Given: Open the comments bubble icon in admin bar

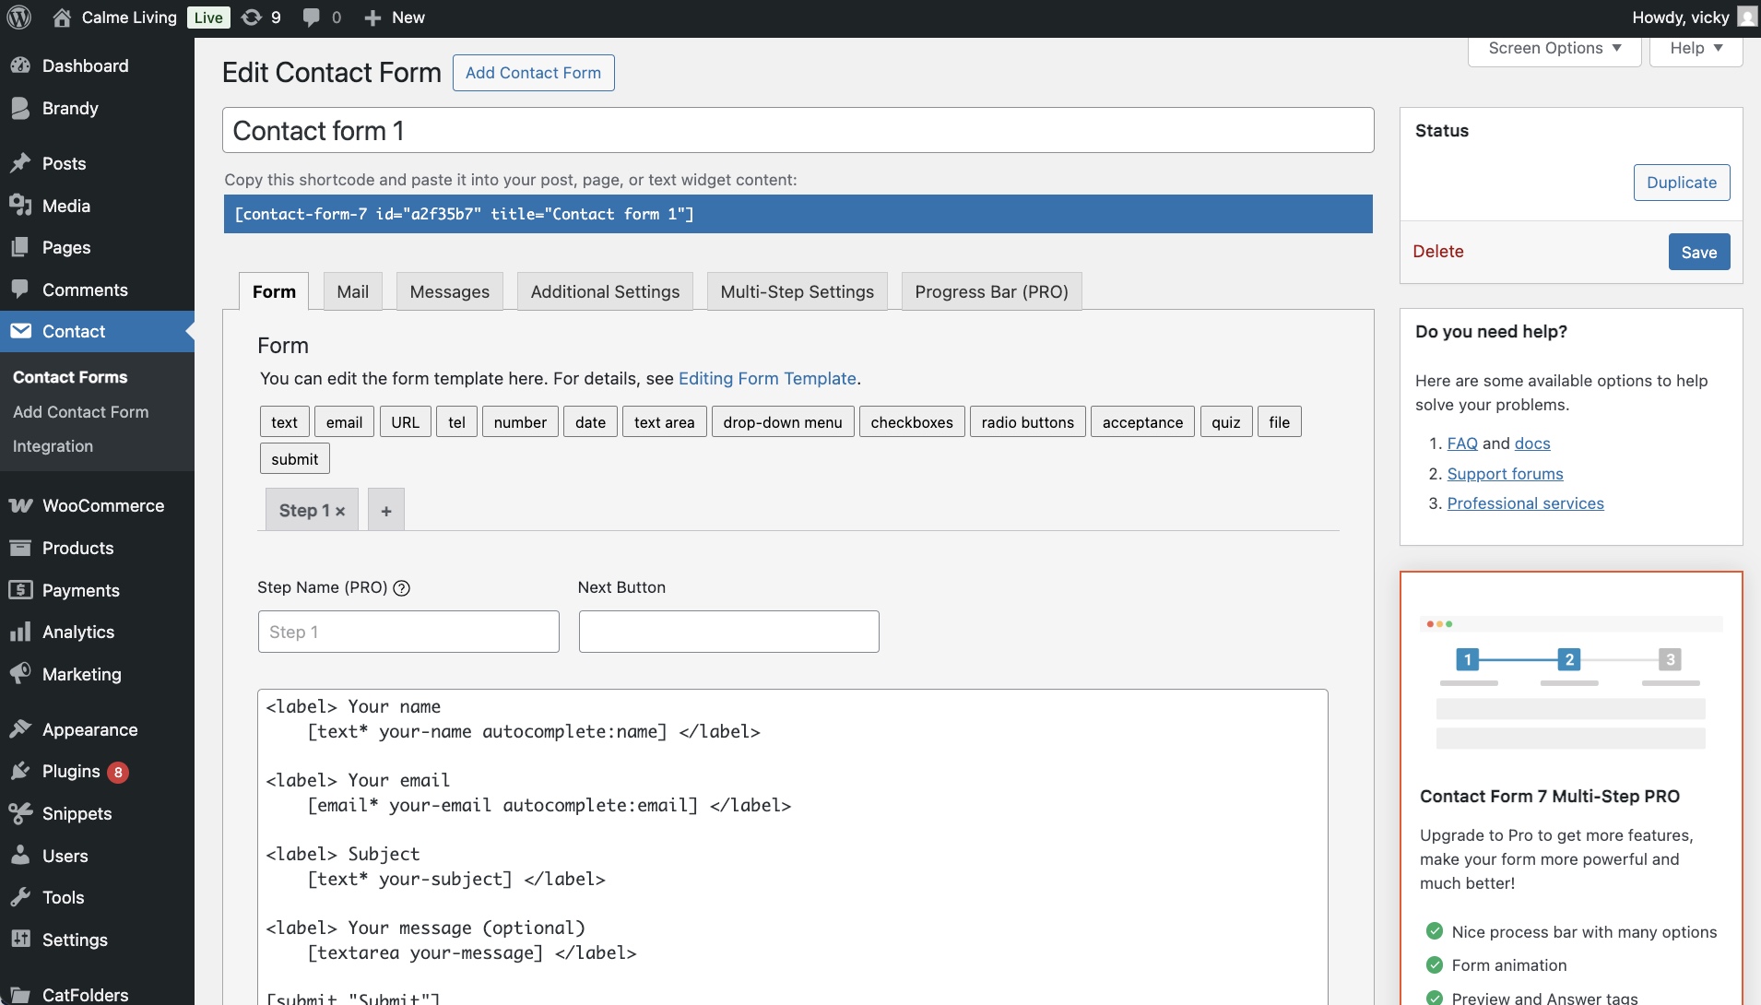Looking at the screenshot, I should 312,18.
